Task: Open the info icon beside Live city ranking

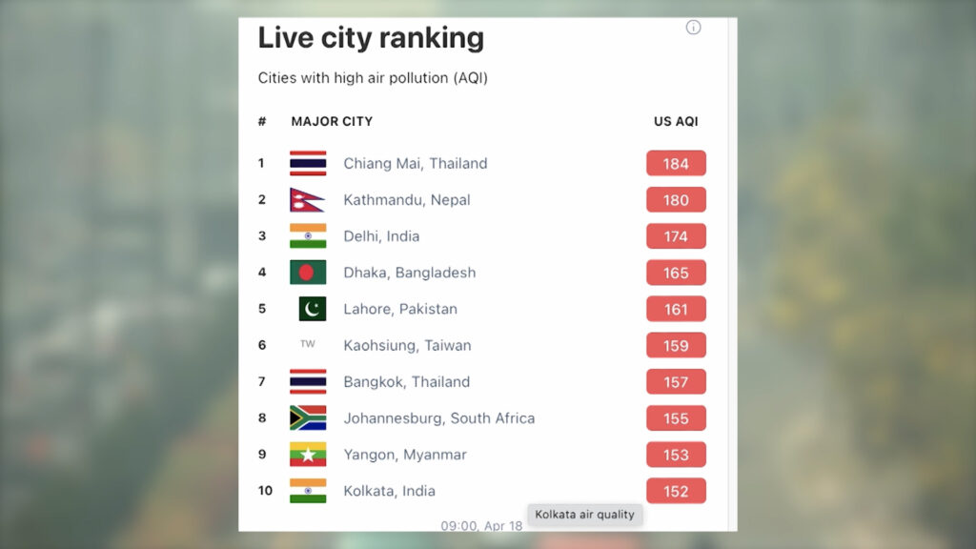Action: pyautogui.click(x=693, y=28)
